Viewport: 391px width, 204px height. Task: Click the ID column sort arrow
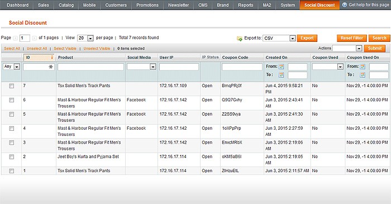[x=52, y=58]
